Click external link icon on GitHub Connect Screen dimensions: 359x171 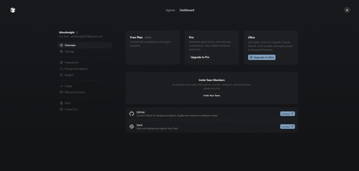[292, 114]
